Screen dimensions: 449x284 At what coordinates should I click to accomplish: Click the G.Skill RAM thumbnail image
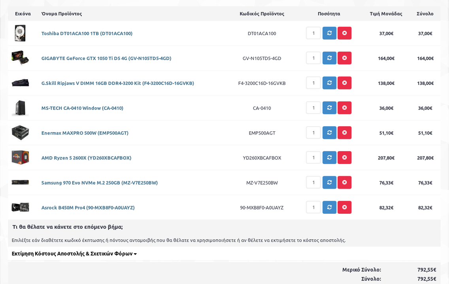[20, 83]
